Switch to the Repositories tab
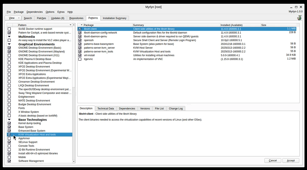Viewport: 307px width, 170px height. [x=76, y=18]
